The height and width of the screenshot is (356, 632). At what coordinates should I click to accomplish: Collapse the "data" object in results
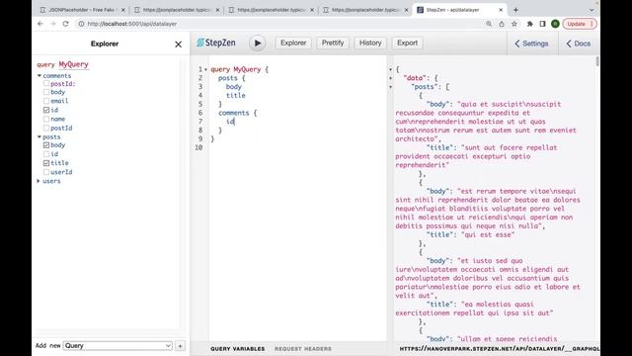(x=391, y=78)
